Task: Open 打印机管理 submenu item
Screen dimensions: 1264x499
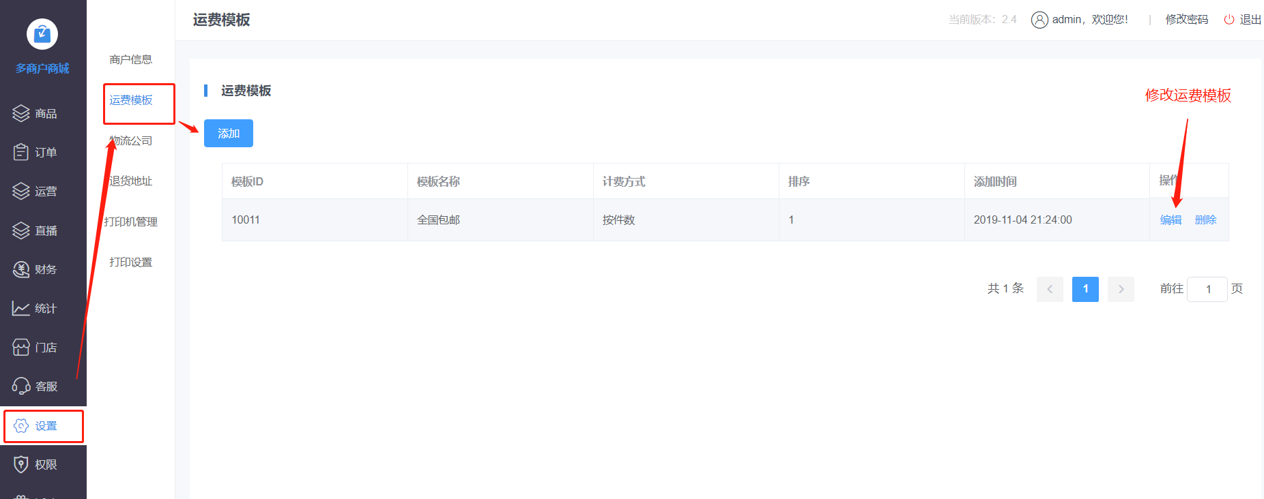Action: [131, 222]
